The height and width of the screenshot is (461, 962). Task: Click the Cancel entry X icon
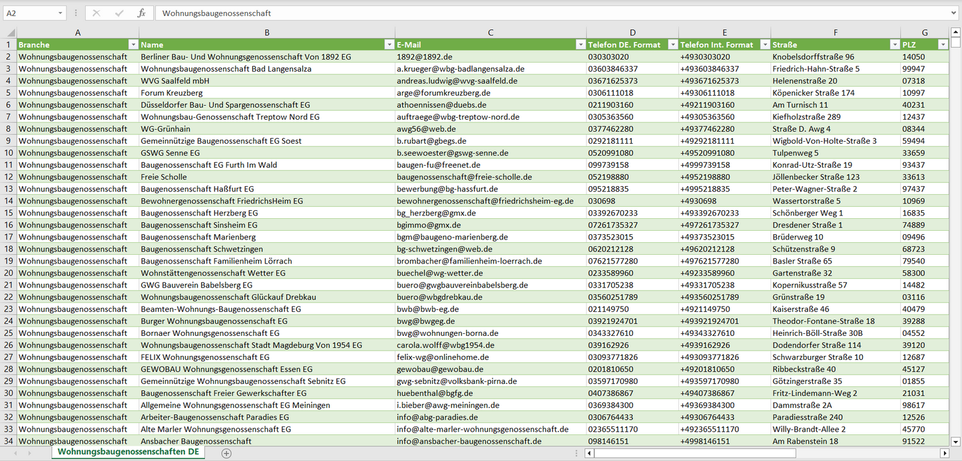[97, 13]
